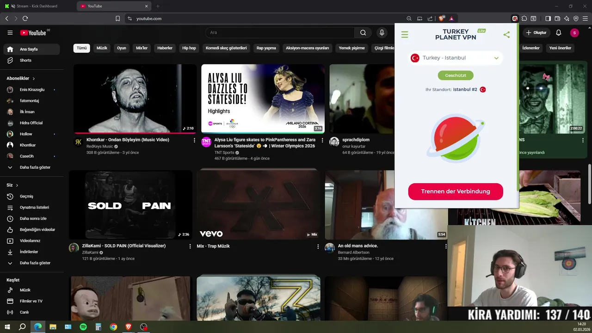
Task: Click the share page icon in address bar
Action: point(430,18)
